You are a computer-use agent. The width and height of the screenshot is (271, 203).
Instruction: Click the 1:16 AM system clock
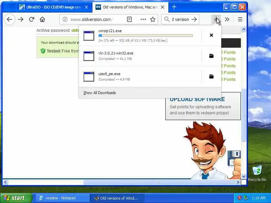[258, 198]
